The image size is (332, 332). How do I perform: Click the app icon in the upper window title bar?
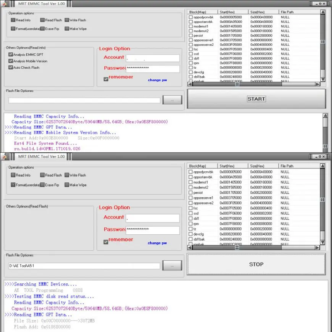coord(4,3)
